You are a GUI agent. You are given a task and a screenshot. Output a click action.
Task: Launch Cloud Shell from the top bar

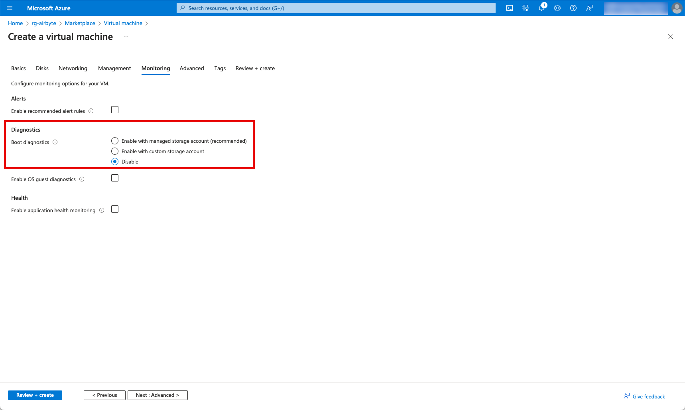pyautogui.click(x=509, y=8)
